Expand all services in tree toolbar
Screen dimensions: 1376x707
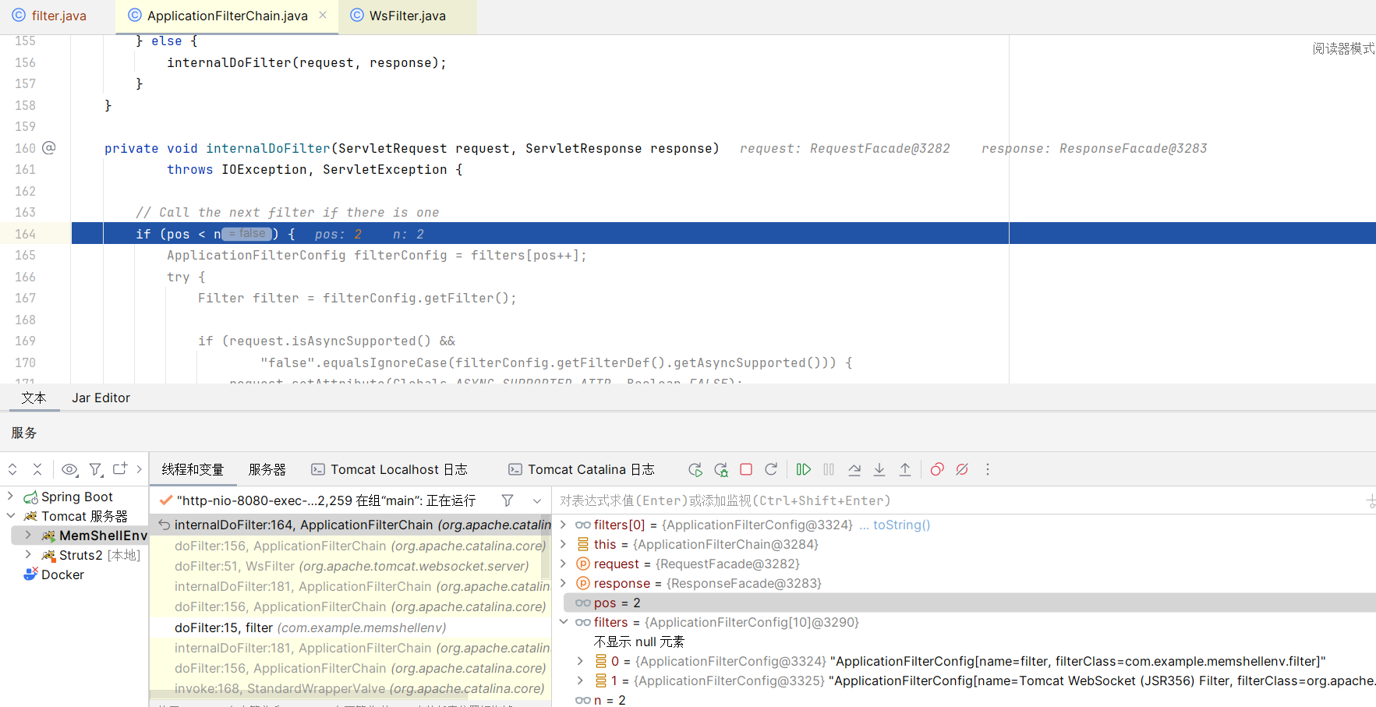click(x=12, y=469)
